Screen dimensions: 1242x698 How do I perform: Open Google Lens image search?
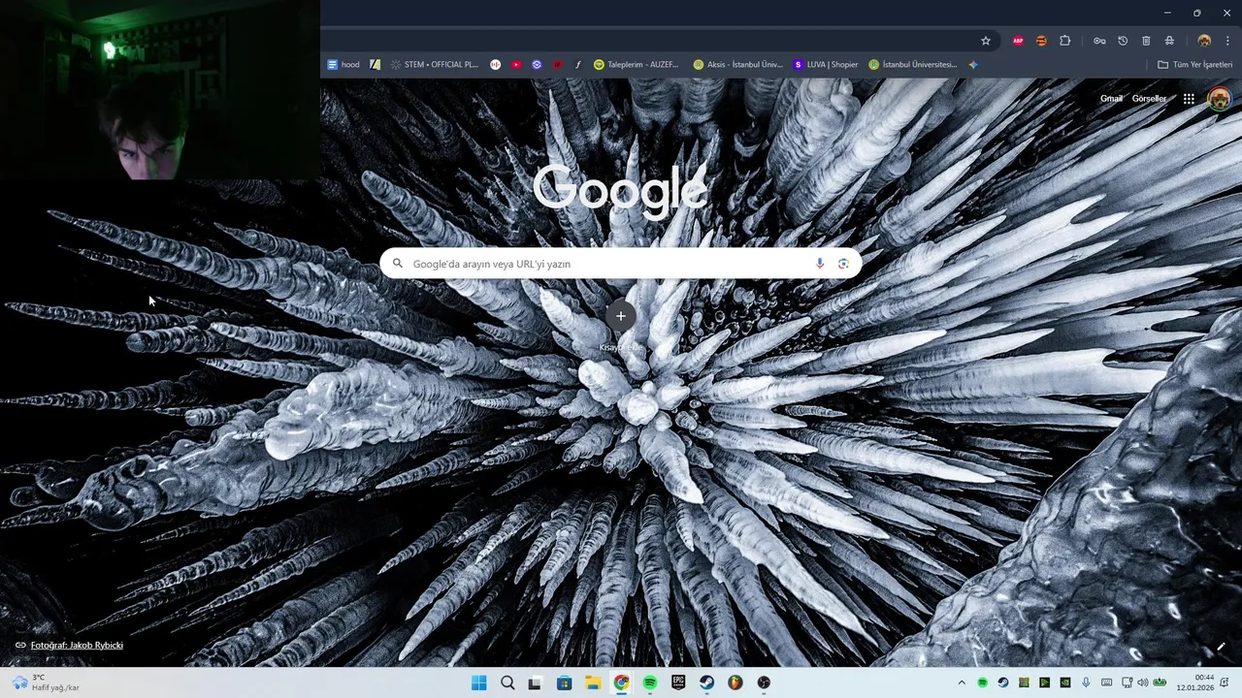(x=843, y=264)
